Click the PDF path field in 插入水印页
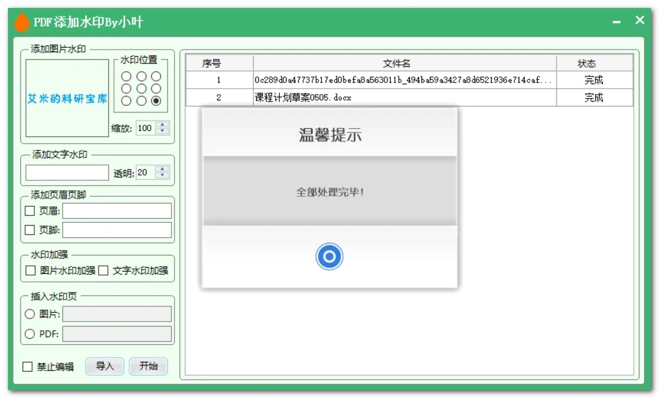 click(x=117, y=334)
